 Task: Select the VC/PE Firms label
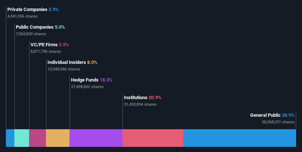44,45
